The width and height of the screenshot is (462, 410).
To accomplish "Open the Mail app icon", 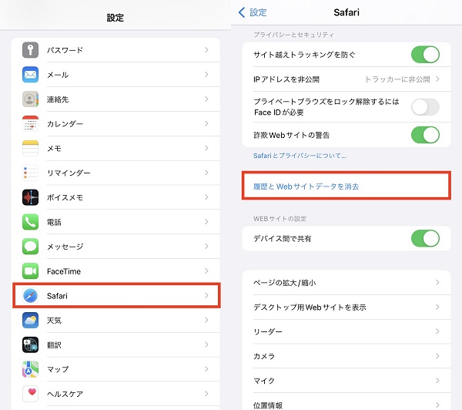I will click(31, 75).
